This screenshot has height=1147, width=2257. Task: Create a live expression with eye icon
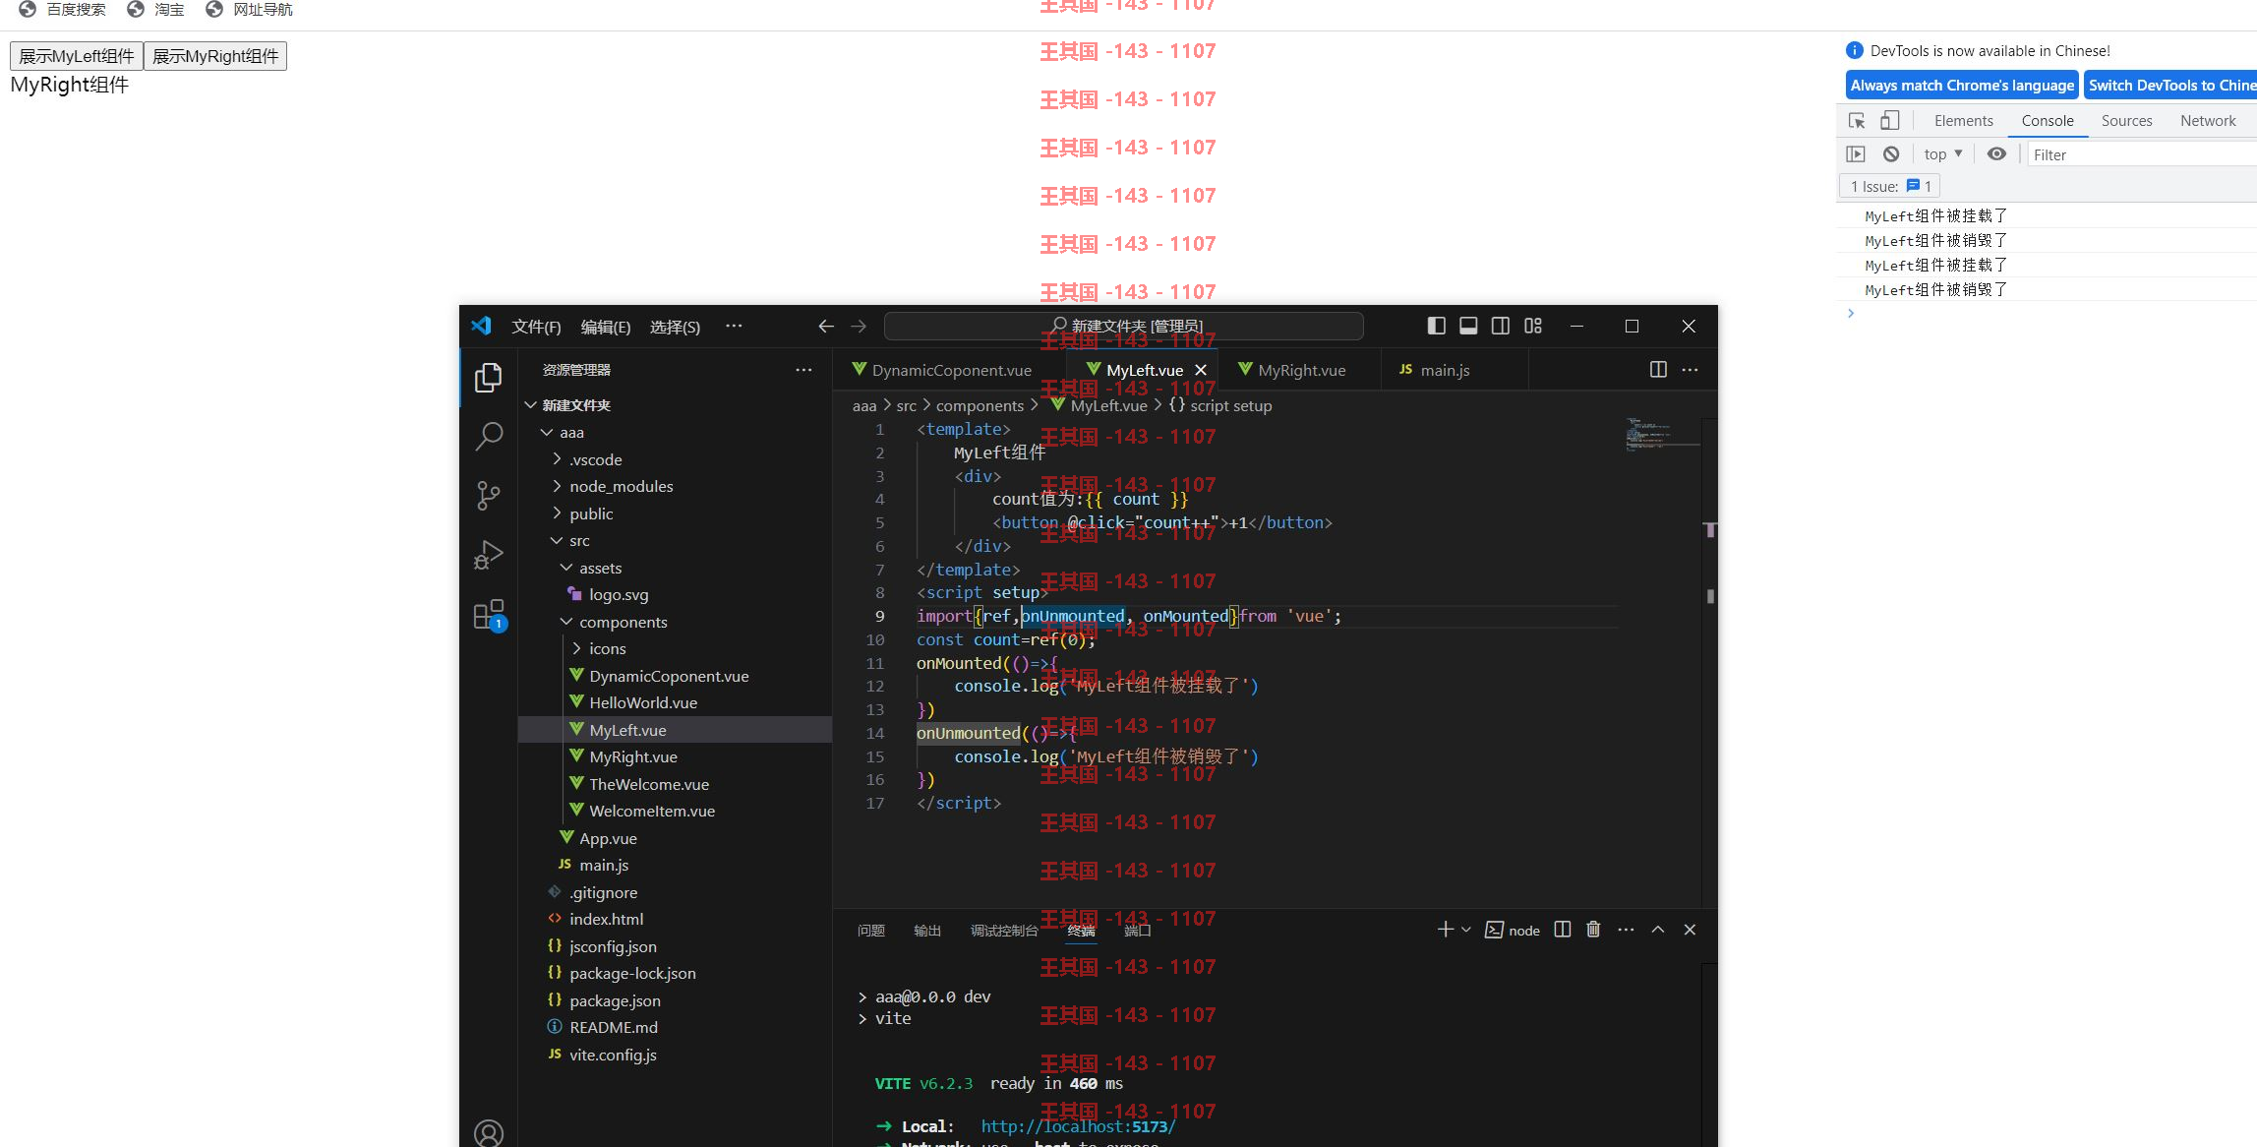[x=1996, y=154]
